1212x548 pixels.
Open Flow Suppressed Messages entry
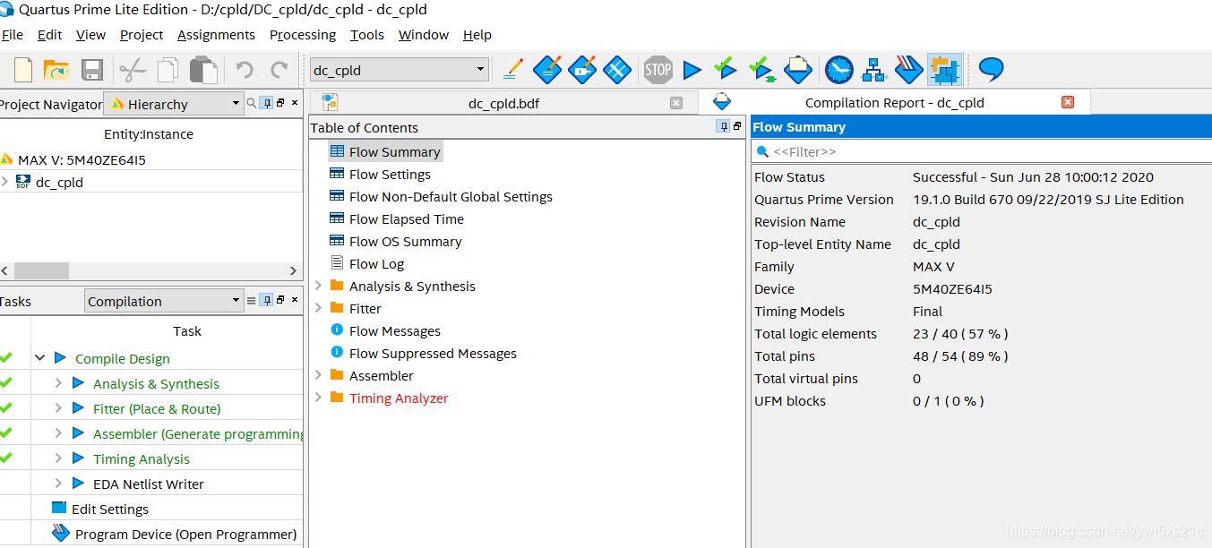coord(433,353)
